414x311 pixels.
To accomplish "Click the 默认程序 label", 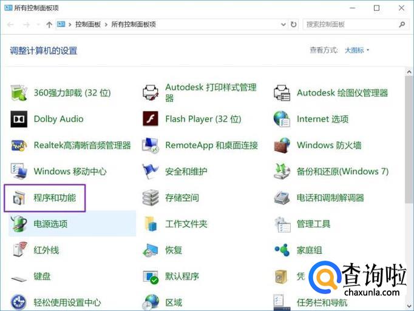I will point(182,276).
